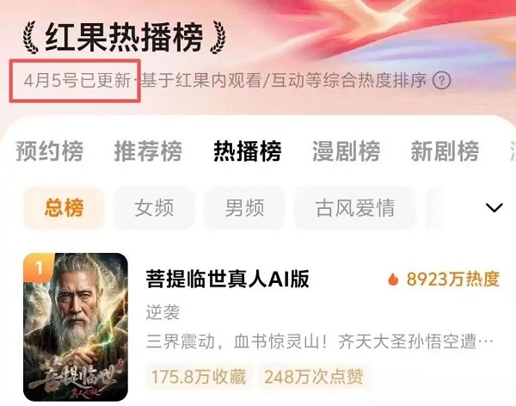Expand the category filter chevron
Screen dimensions: 516x406
(494, 208)
